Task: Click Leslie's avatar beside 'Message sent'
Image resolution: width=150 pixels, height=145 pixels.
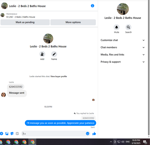Action: tap(3, 95)
